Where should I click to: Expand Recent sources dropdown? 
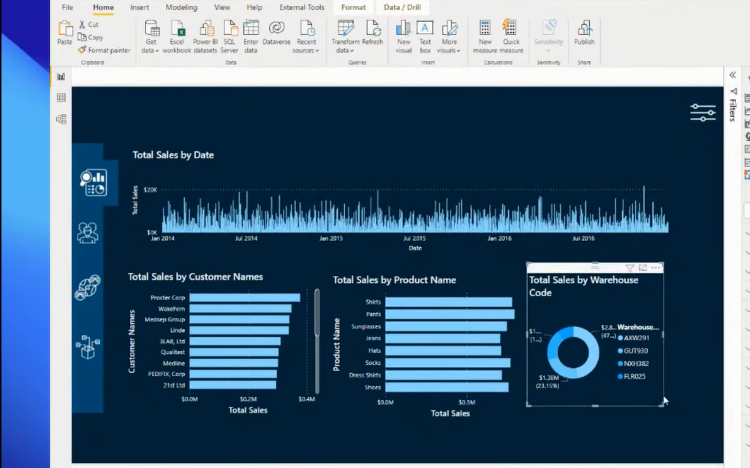coord(306,37)
